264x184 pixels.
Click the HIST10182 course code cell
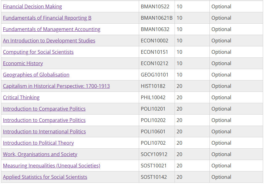tap(157, 86)
